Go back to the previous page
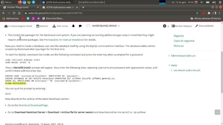This screenshot has height=125, width=223. 3,13
